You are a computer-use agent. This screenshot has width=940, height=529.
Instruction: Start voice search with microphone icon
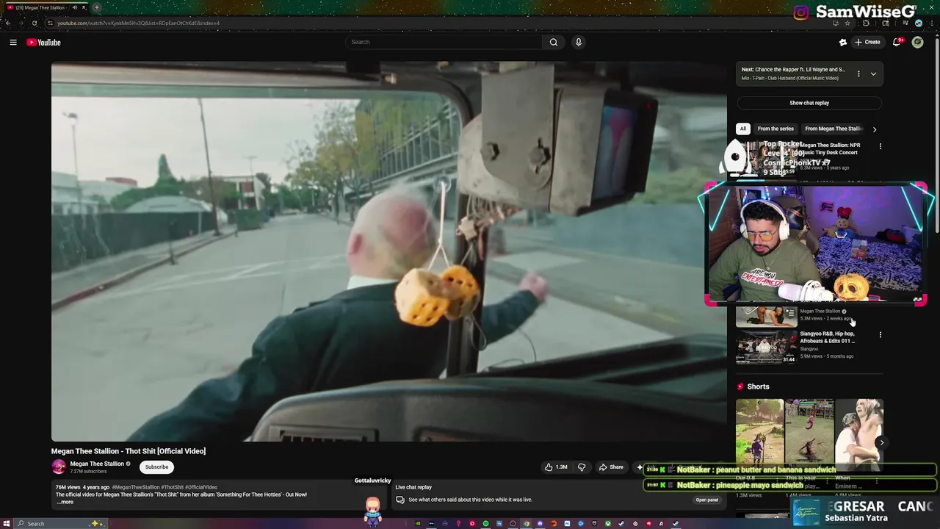[x=579, y=42]
